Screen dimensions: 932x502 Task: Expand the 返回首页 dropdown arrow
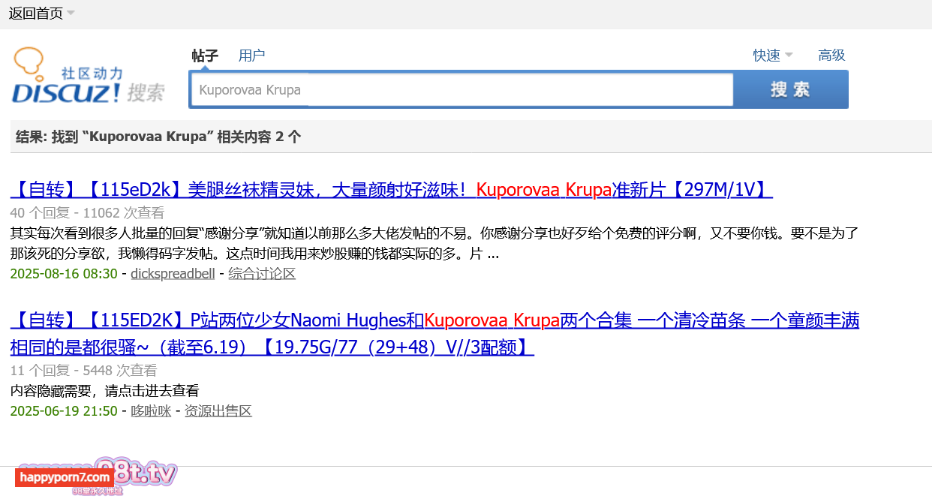(71, 13)
